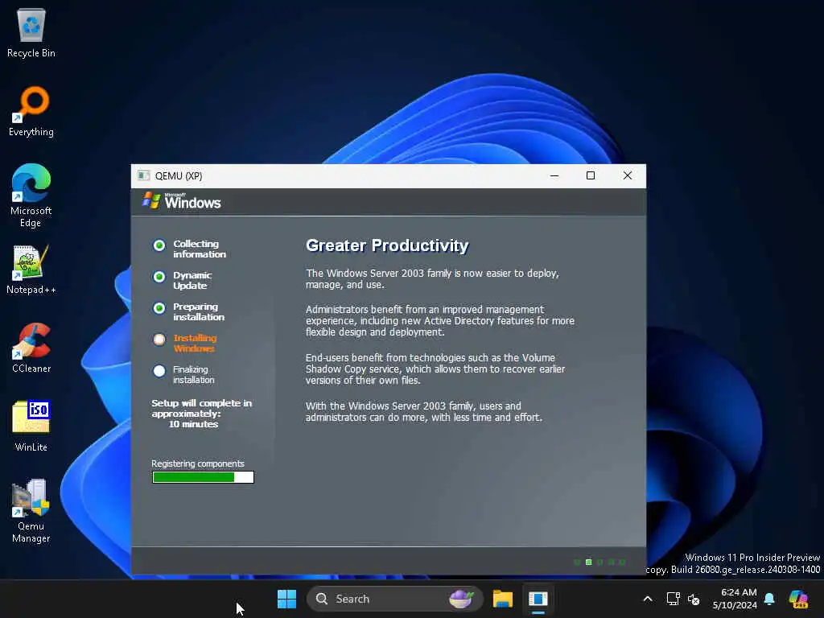Open CCleaner desktop shortcut
Viewport: 824px width, 618px height.
[x=31, y=348]
